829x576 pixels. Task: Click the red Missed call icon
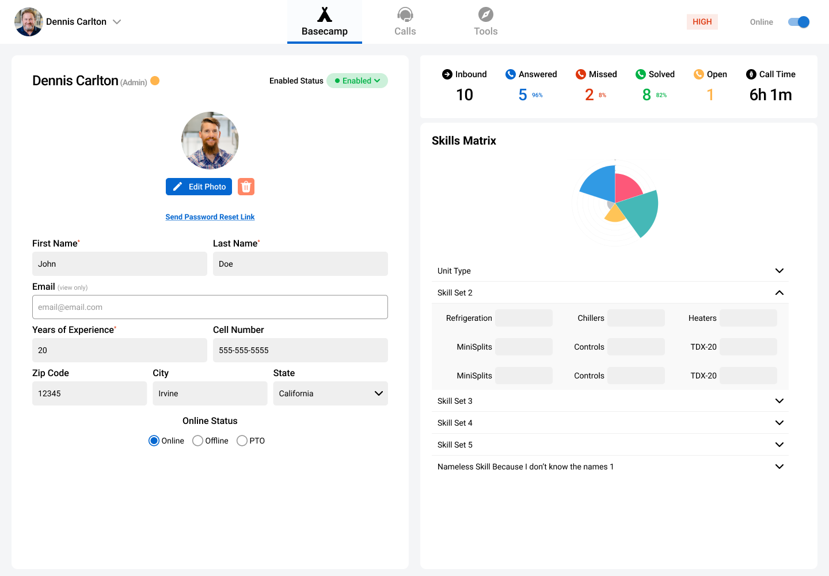(580, 74)
